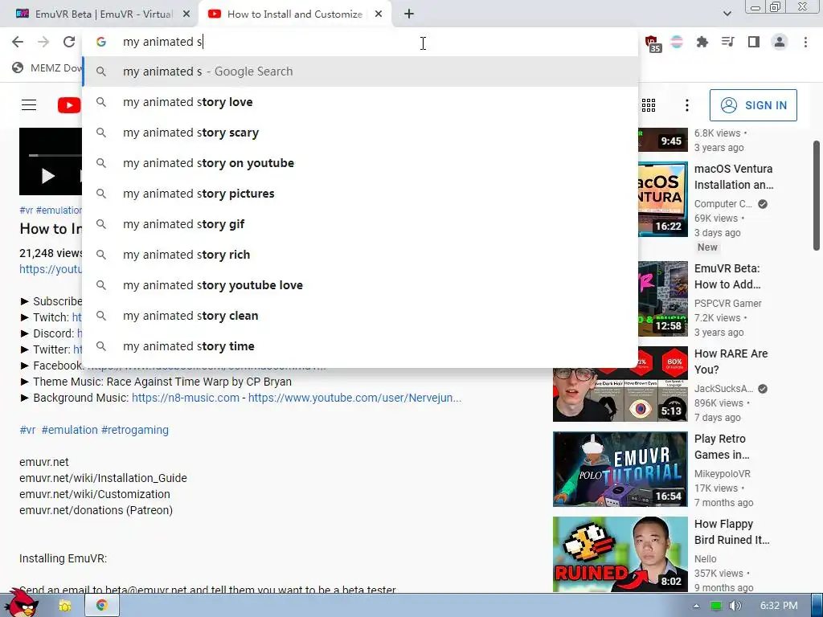Viewport: 823px width, 617px height.
Task: Expand the tab search chevron
Action: (x=727, y=14)
